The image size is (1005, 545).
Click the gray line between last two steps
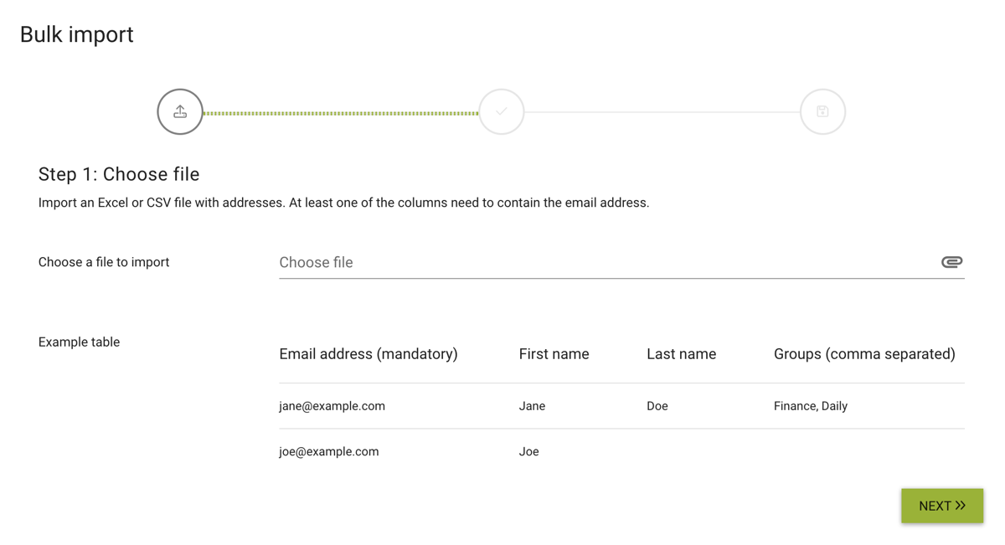662,112
